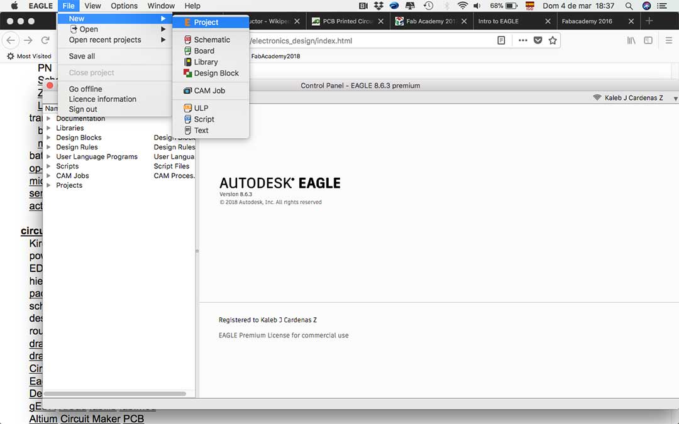Screen dimensions: 679x424
Task: Switch to Intro to EAGLE browser tab
Action: coord(514,21)
